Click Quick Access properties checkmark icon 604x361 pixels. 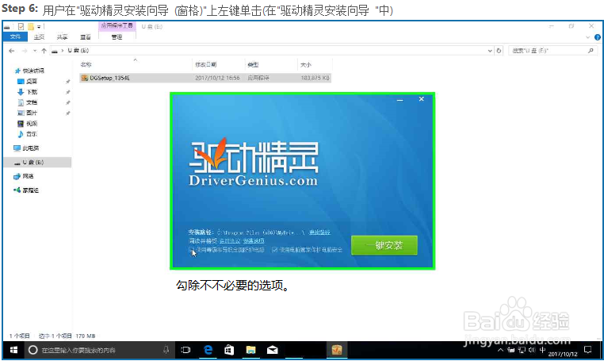[21, 27]
